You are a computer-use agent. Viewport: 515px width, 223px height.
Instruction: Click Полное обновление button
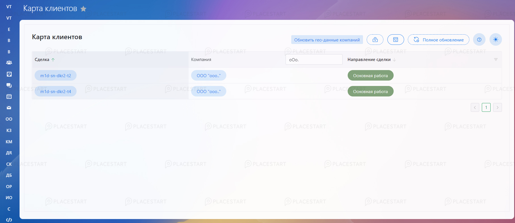coord(438,40)
